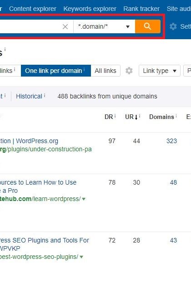Click the gray gear beside All links
Image resolution: width=191 pixels, height=294 pixels.
(x=129, y=71)
